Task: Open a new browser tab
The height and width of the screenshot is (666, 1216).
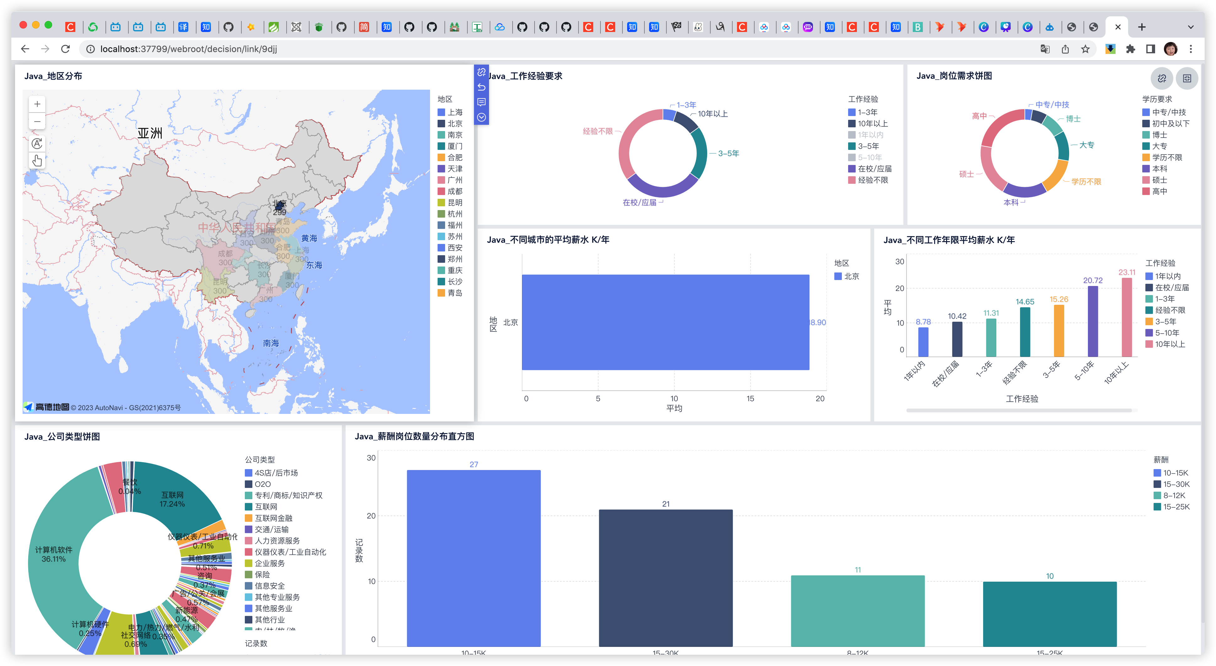Action: point(1141,27)
